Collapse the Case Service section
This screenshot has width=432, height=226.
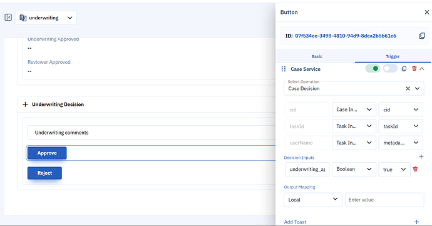pyautogui.click(x=422, y=69)
